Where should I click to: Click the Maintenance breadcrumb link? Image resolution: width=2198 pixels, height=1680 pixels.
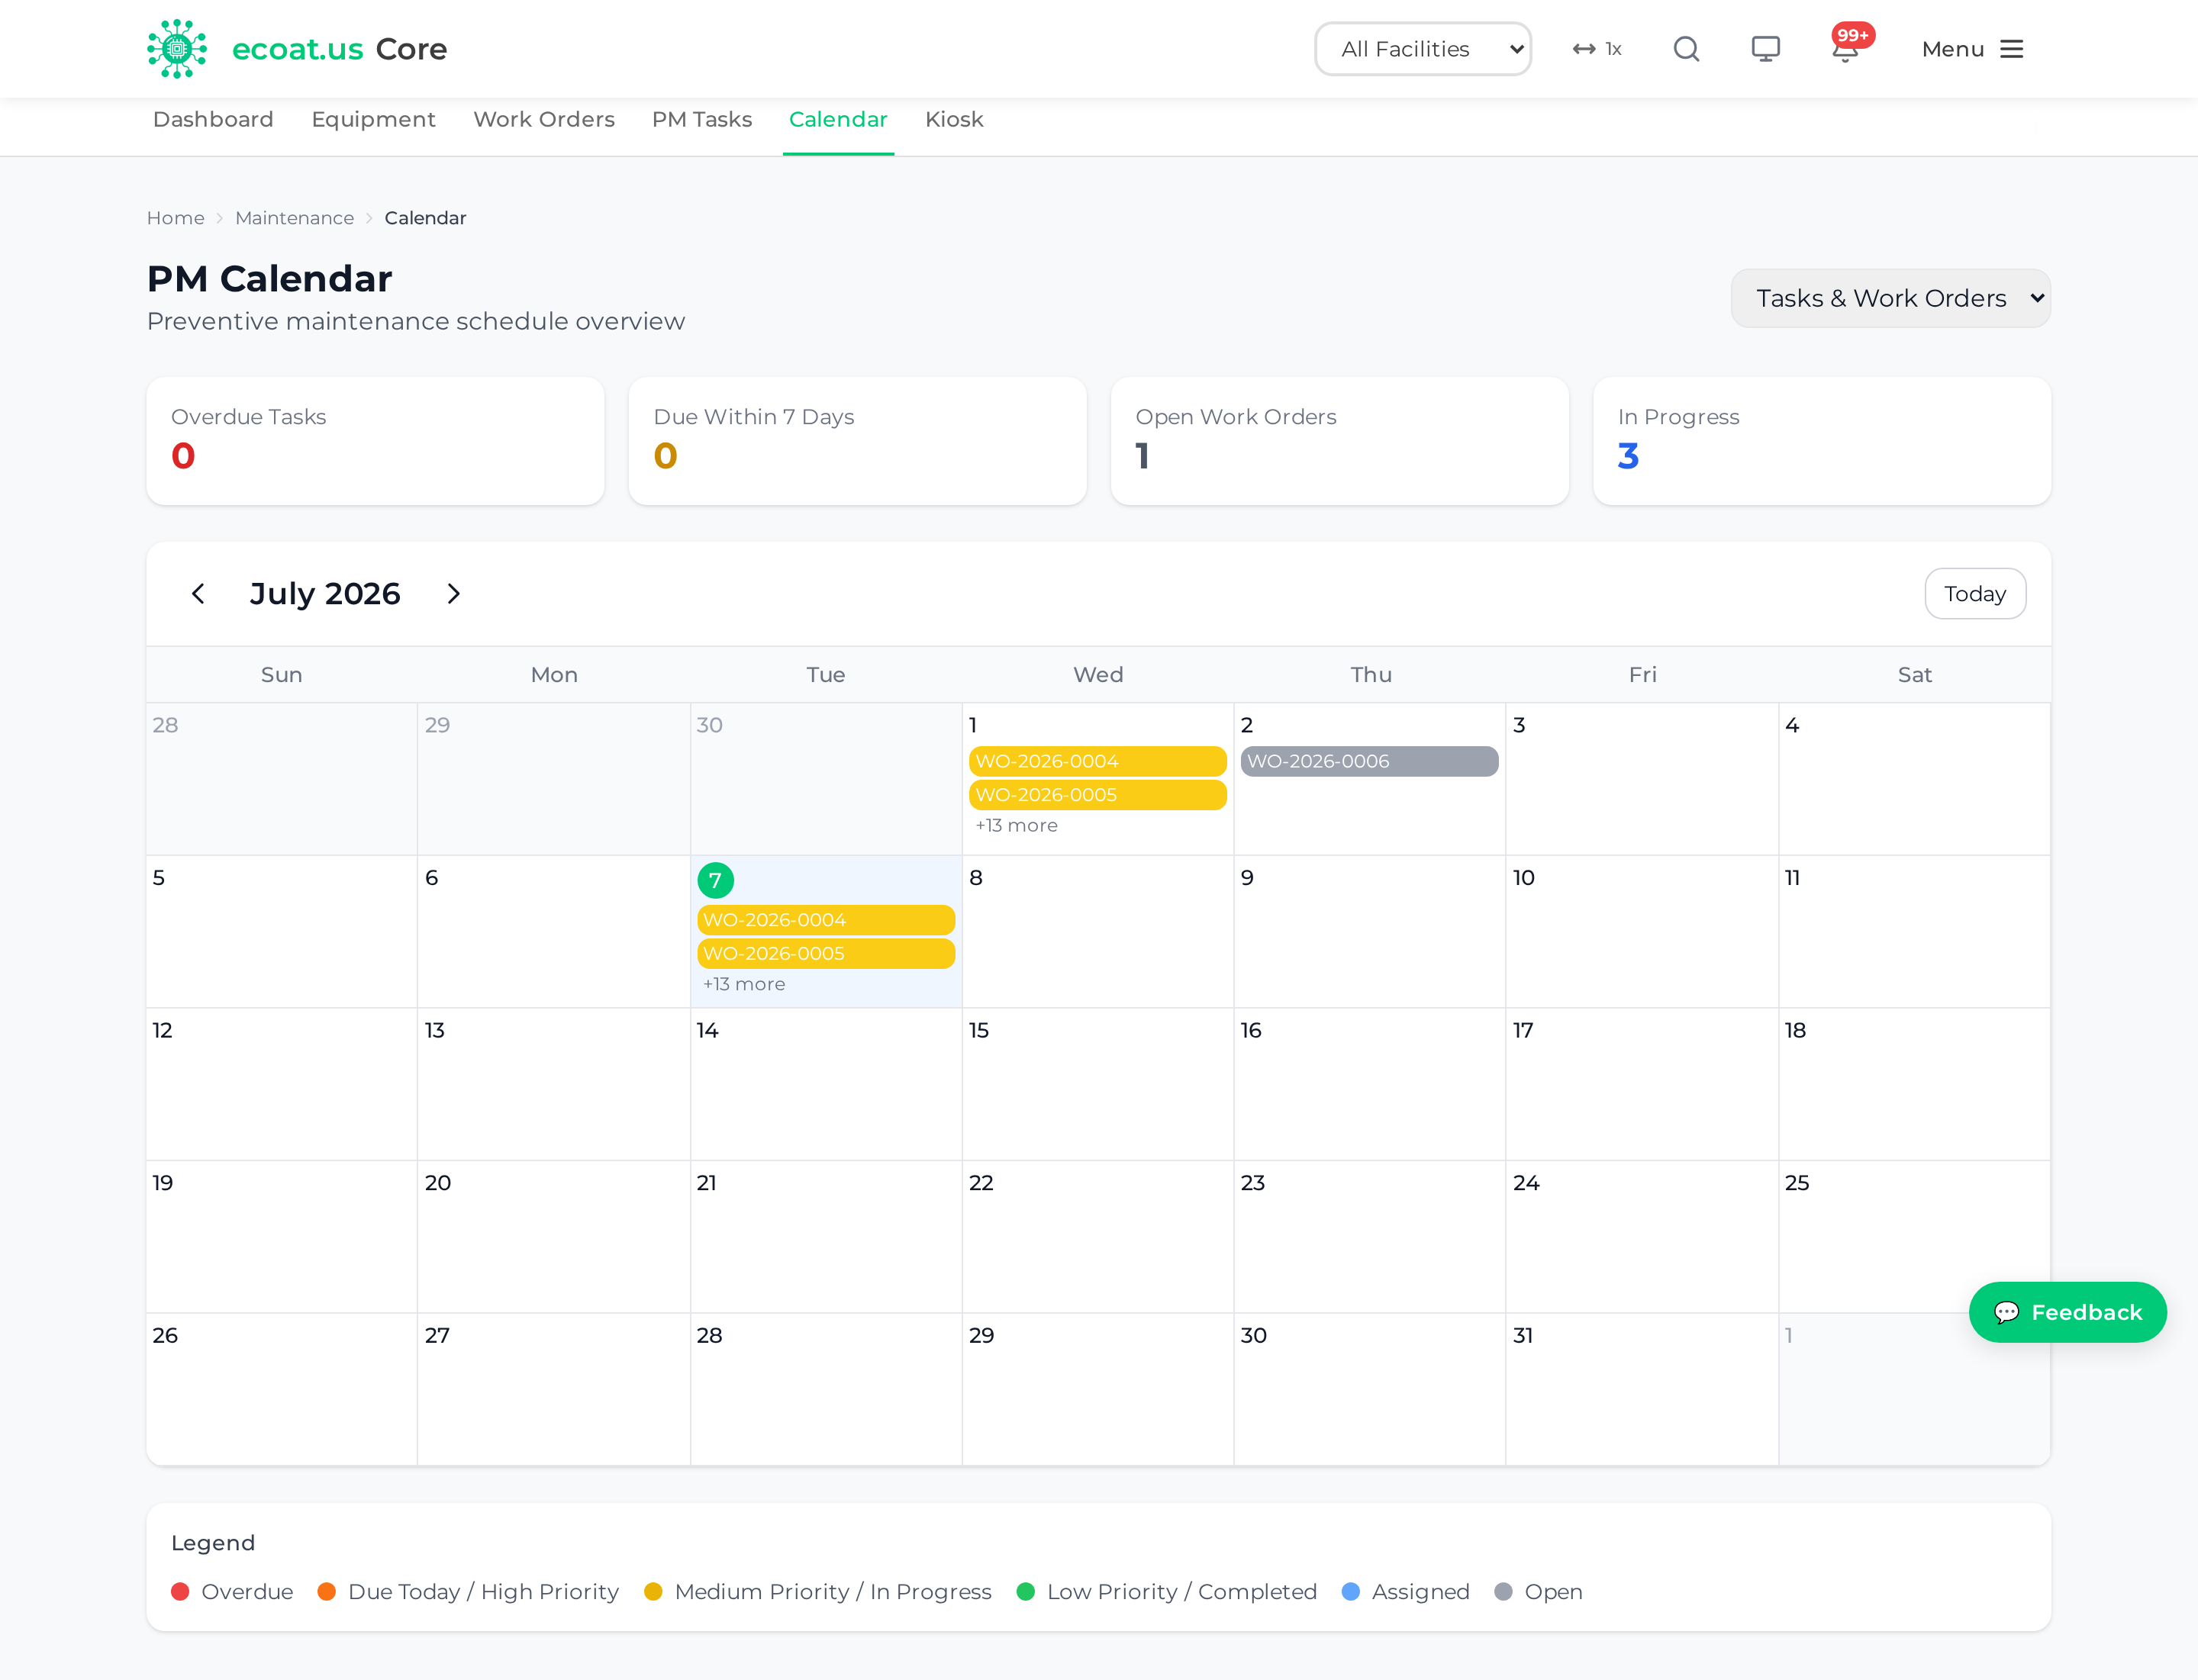coord(294,218)
